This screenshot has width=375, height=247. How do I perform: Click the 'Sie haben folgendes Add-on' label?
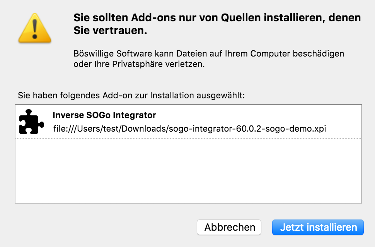[x=131, y=95]
